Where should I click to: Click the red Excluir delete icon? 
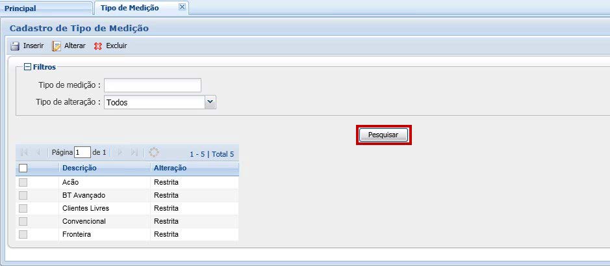tap(98, 46)
